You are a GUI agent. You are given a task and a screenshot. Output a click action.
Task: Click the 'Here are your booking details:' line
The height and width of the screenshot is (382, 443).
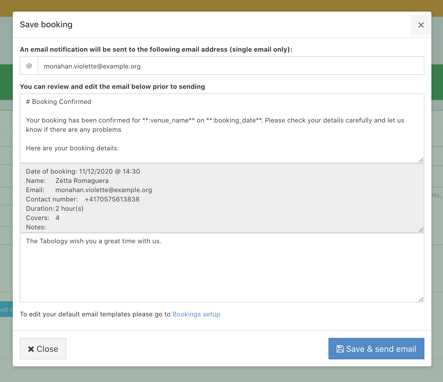click(72, 148)
